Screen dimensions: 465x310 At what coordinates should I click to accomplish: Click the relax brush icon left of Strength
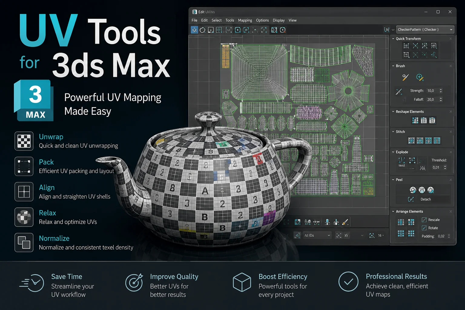pos(399,91)
